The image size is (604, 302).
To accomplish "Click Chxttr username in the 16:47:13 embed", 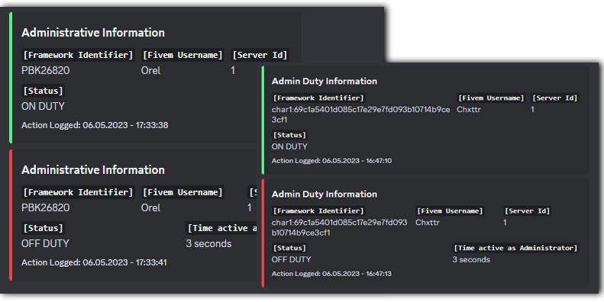I will pos(427,223).
